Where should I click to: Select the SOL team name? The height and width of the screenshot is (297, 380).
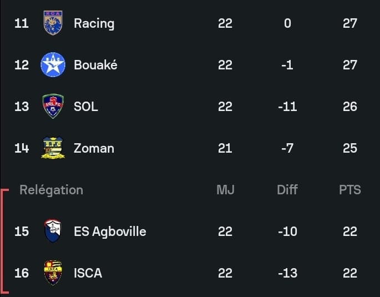pyautogui.click(x=86, y=107)
